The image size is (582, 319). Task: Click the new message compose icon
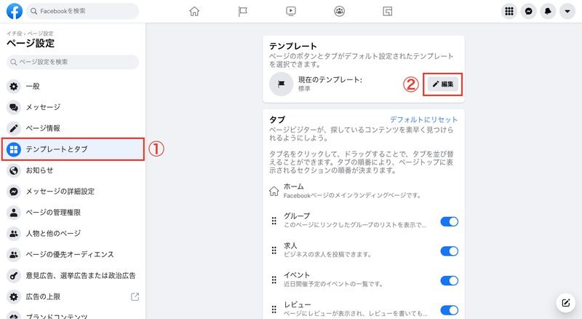coord(565,303)
